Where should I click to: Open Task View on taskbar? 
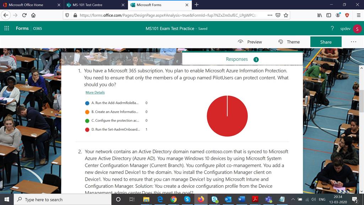click(132, 199)
